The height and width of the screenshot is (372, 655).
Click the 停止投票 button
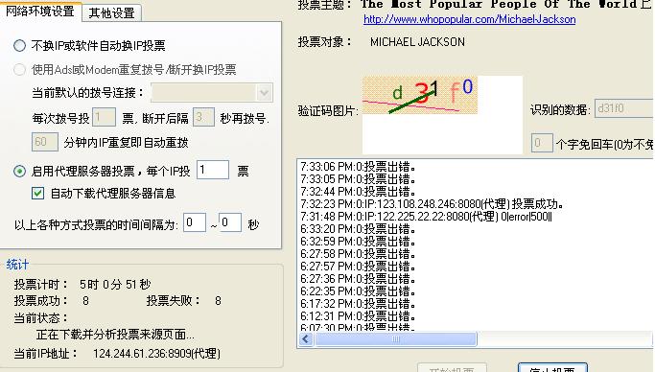pyautogui.click(x=552, y=368)
